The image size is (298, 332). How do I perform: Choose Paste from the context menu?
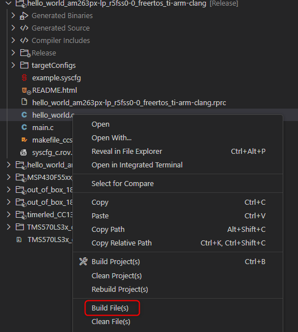coord(178,215)
